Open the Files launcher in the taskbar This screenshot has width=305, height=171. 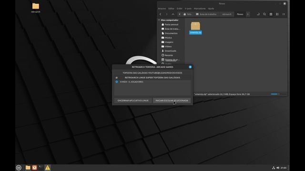28,168
